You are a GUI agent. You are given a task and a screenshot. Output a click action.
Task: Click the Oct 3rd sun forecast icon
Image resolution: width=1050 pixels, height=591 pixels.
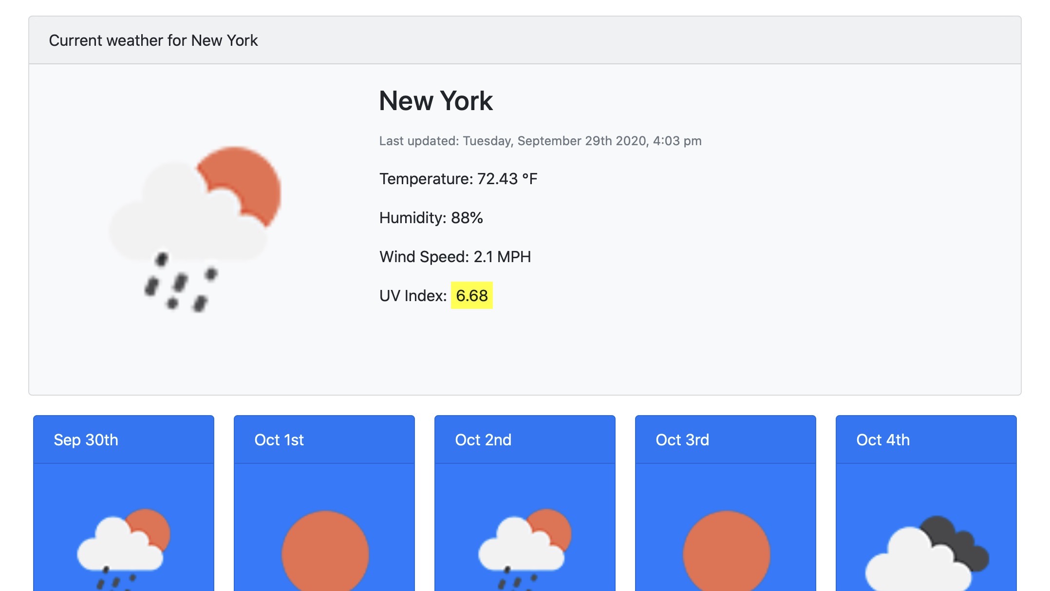pos(726,553)
